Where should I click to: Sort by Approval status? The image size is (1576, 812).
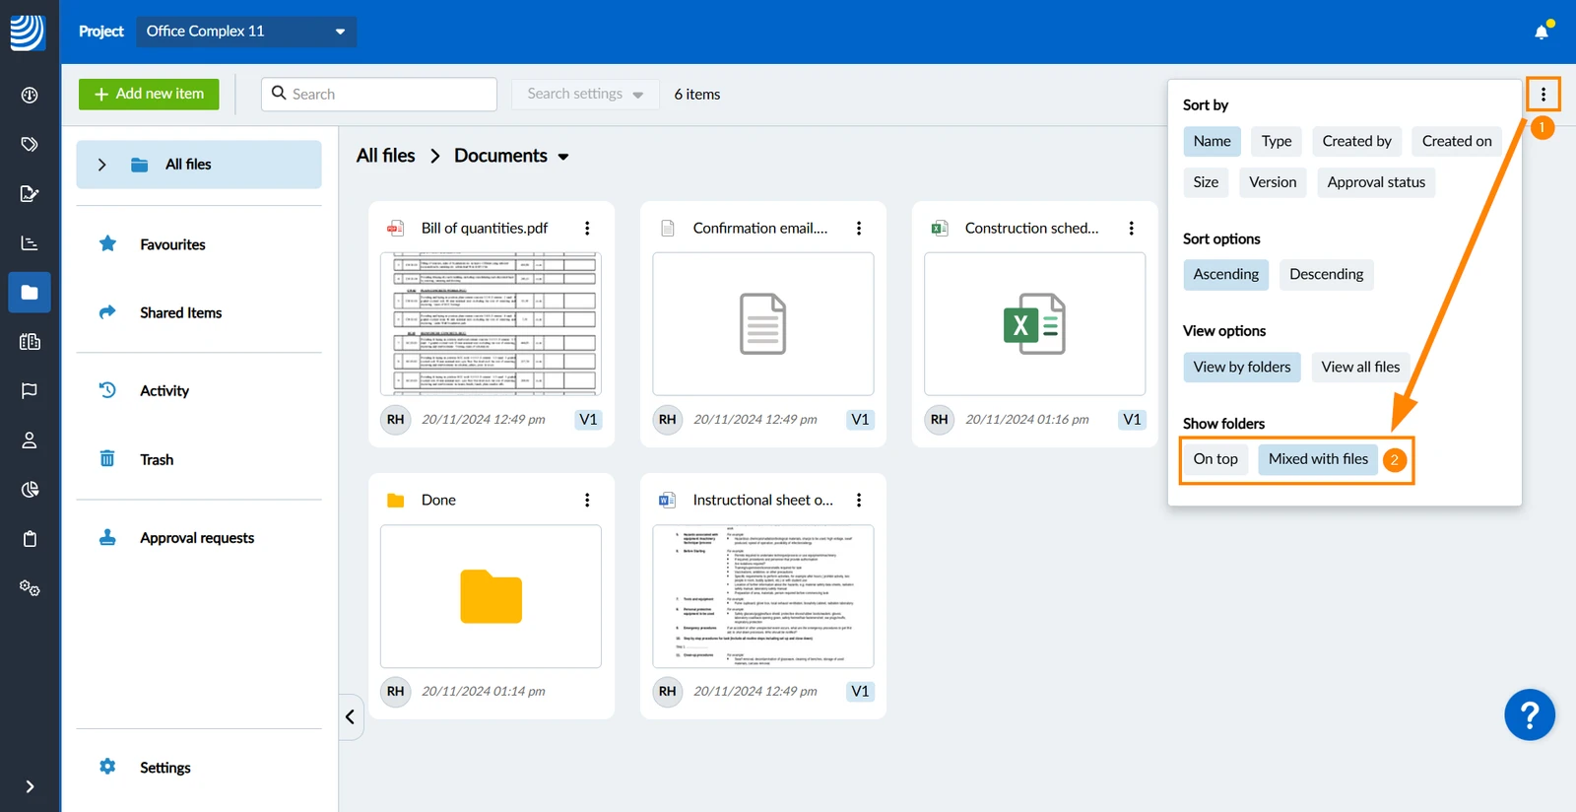pos(1376,182)
